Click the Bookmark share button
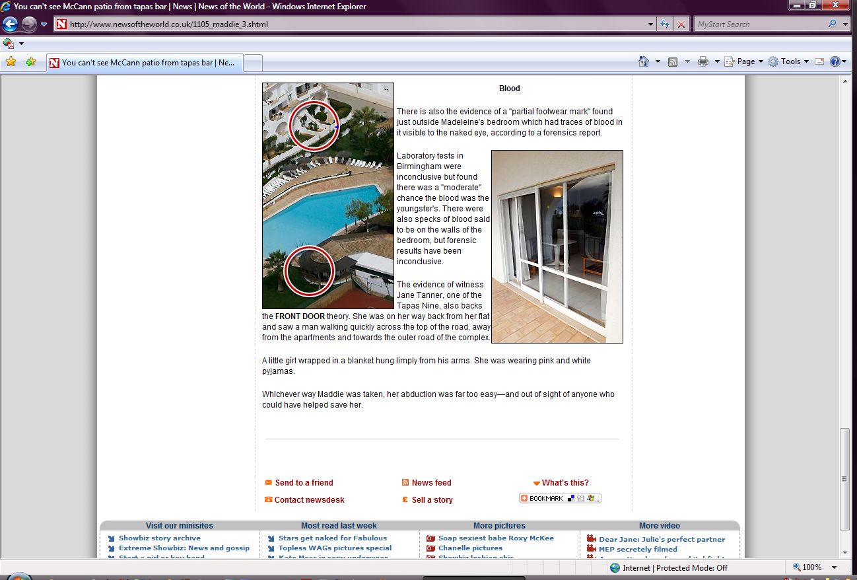The height and width of the screenshot is (580, 857). click(560, 498)
